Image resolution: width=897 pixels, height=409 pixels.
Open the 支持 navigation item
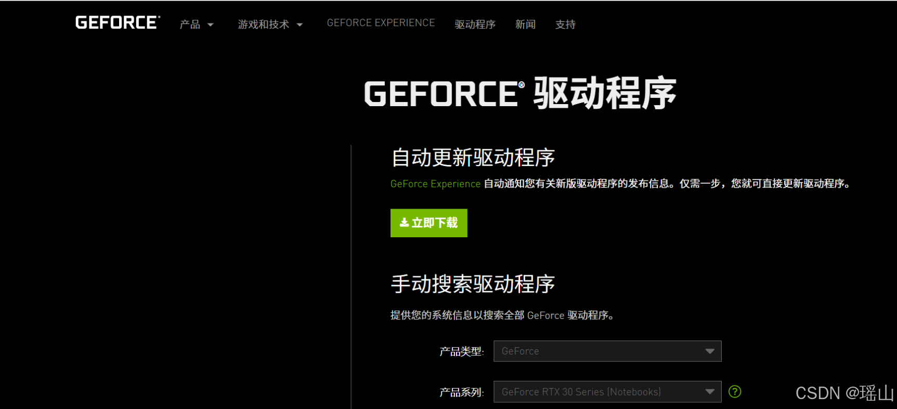(x=565, y=24)
